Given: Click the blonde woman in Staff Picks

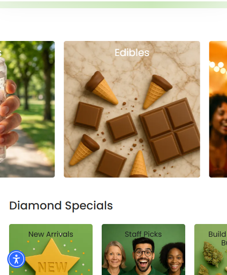Looking at the screenshot, I should (114, 257).
